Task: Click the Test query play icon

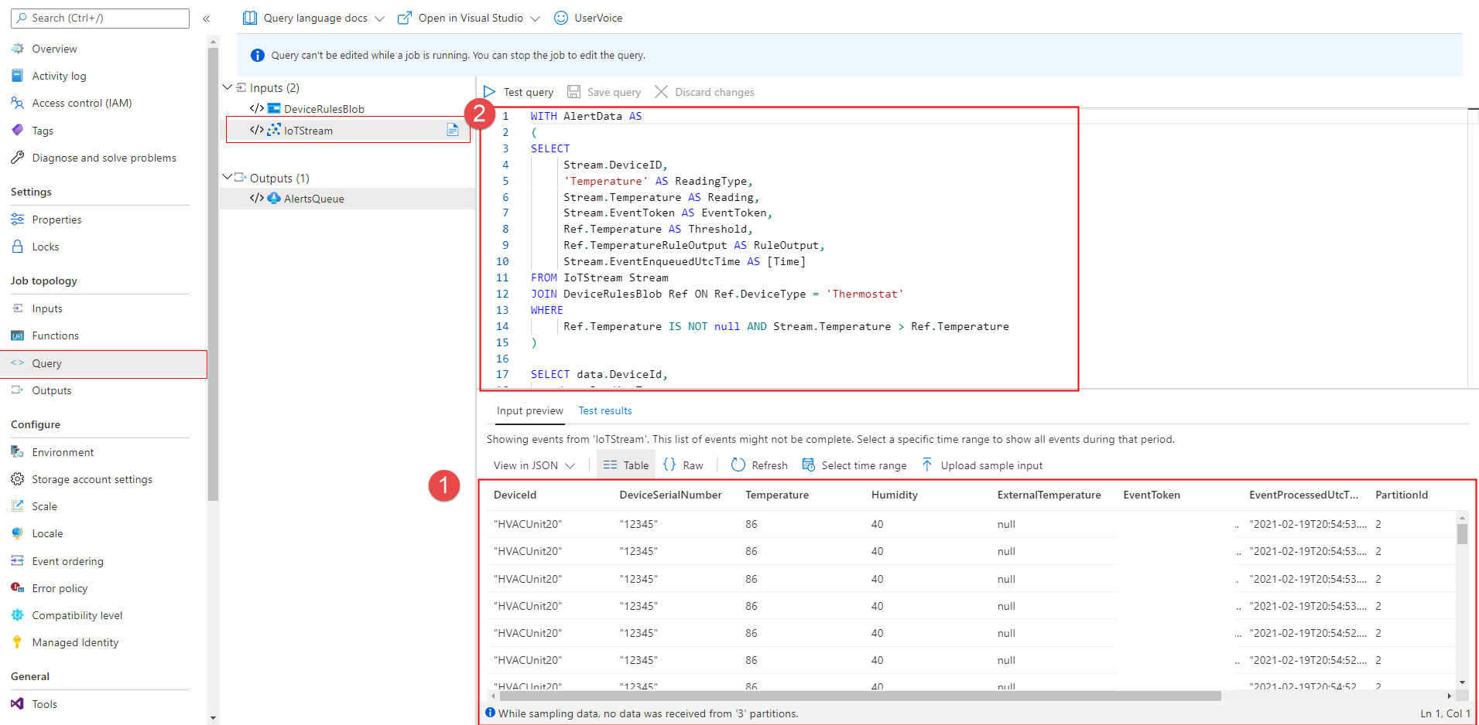Action: tap(489, 92)
